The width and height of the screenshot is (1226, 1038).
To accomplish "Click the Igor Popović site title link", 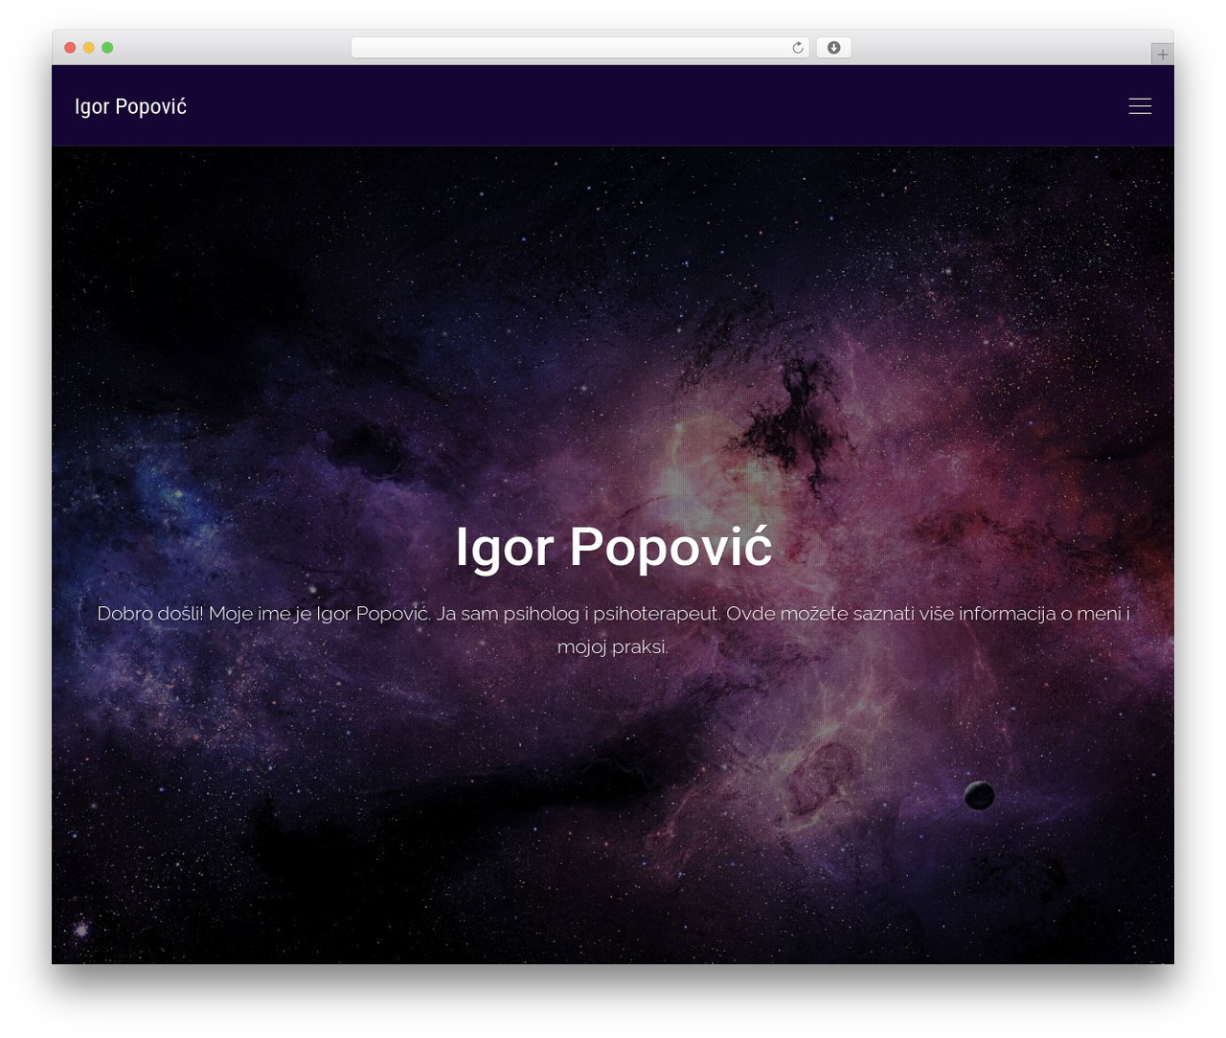I will (130, 106).
